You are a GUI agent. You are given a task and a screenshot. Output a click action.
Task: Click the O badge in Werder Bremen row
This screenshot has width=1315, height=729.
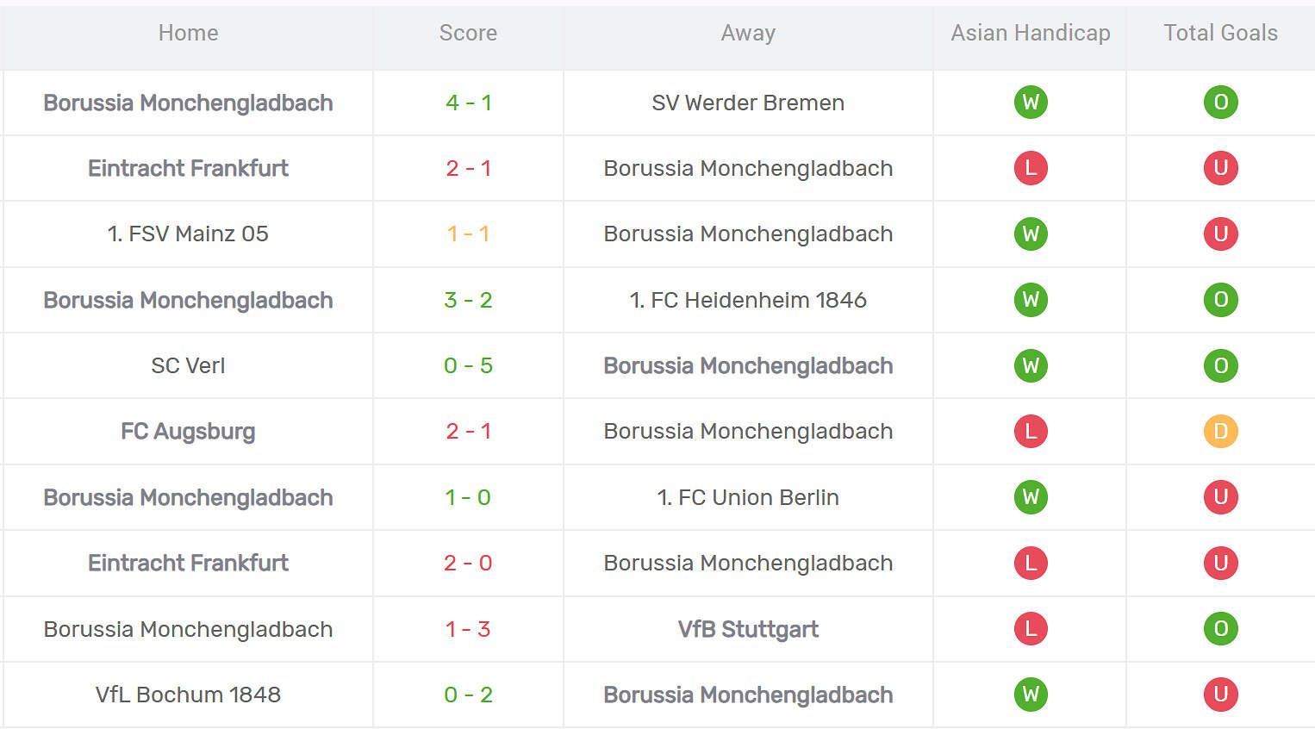point(1220,103)
